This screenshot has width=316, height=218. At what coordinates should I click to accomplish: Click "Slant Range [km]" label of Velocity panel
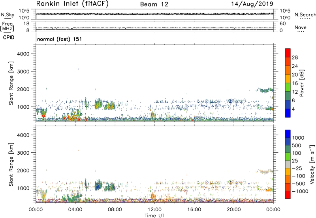[x=11, y=164]
